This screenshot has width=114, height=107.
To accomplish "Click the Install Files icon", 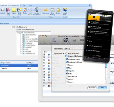I will click(65, 12).
